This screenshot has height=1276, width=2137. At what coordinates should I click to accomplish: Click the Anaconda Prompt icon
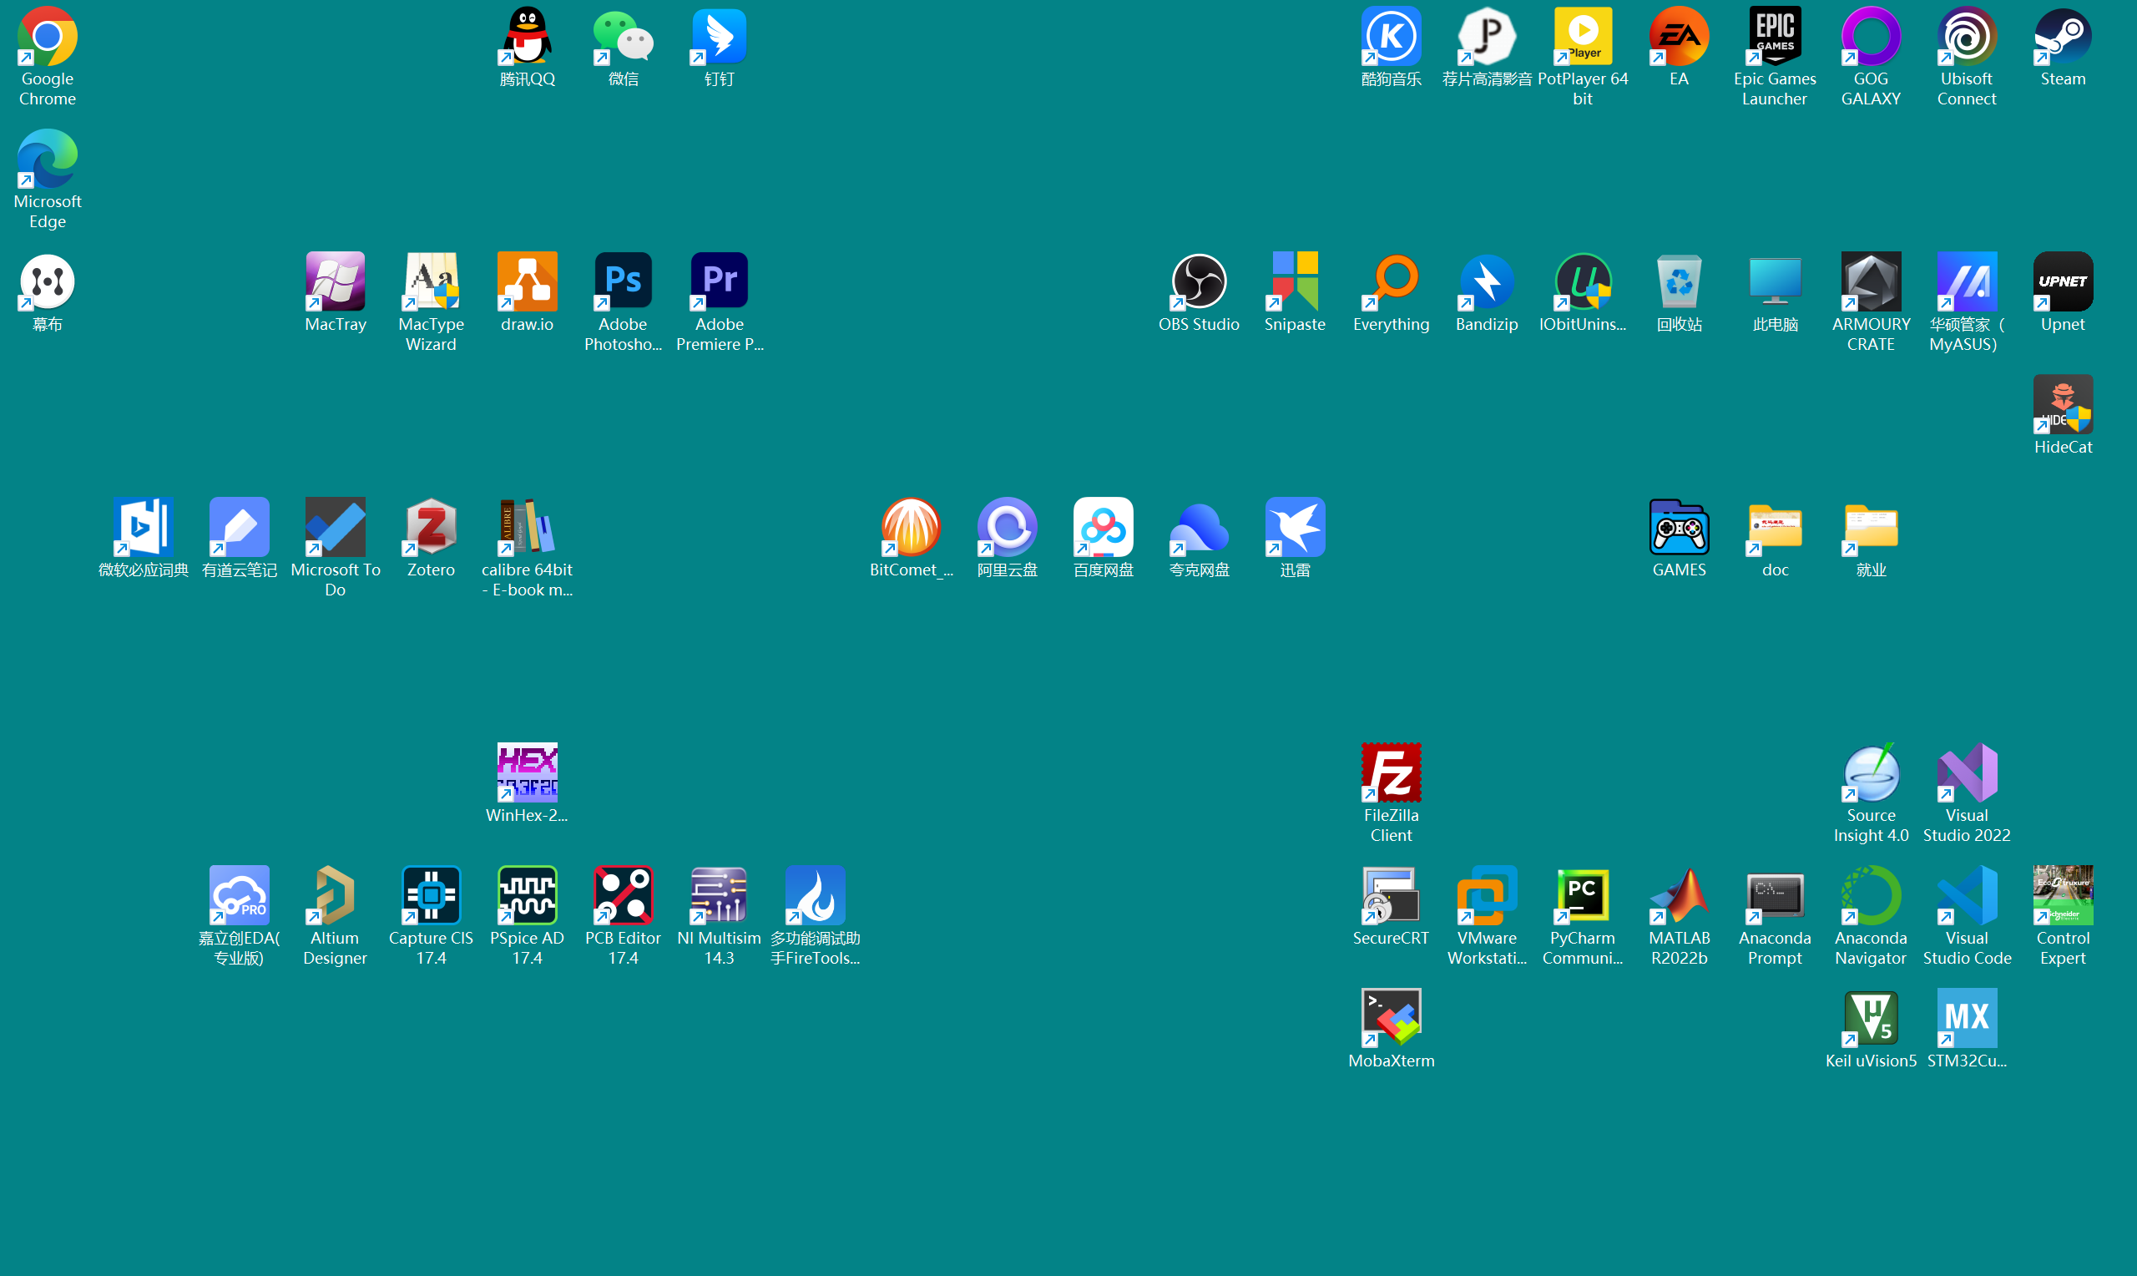1776,896
